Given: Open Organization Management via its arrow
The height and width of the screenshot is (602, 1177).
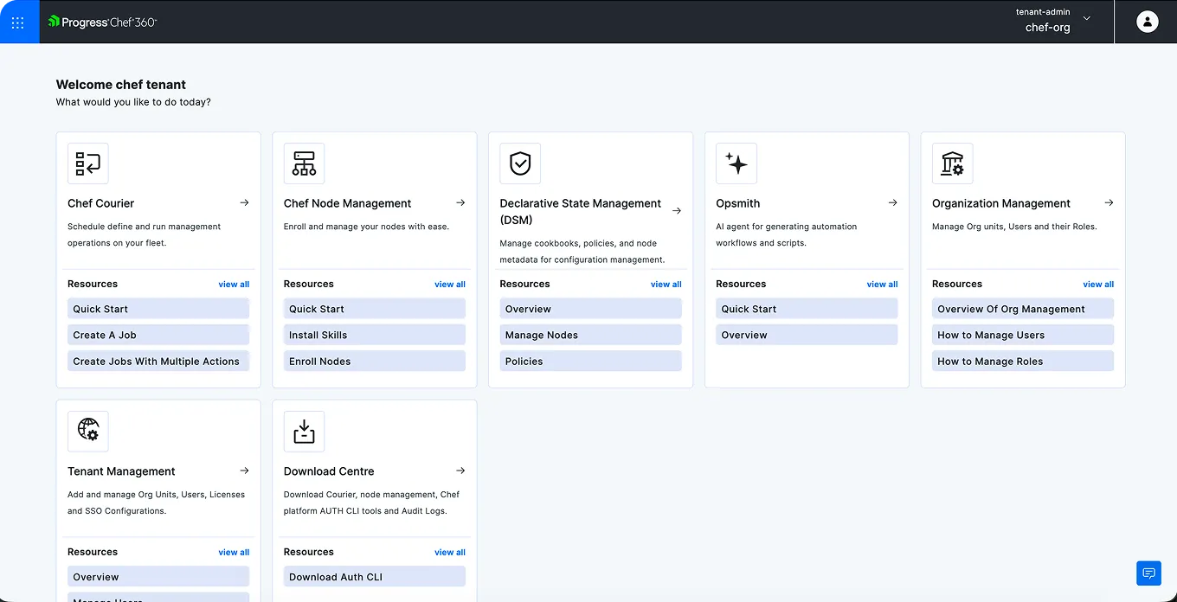Looking at the screenshot, I should [1109, 202].
